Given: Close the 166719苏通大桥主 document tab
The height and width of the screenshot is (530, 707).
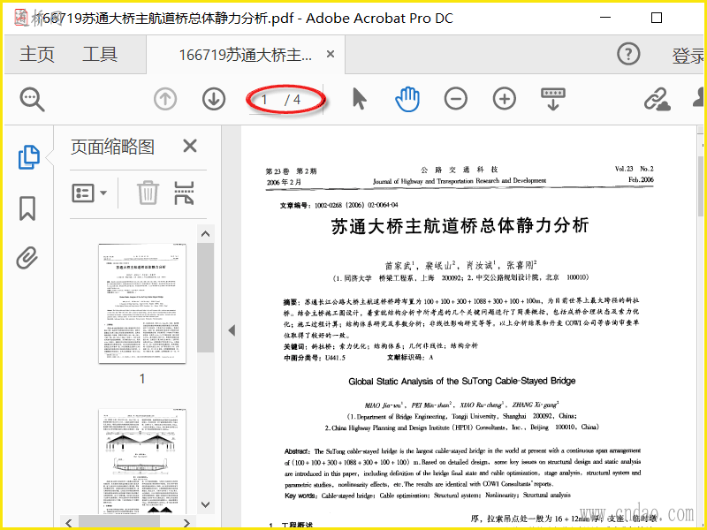Looking at the screenshot, I should click(x=331, y=54).
